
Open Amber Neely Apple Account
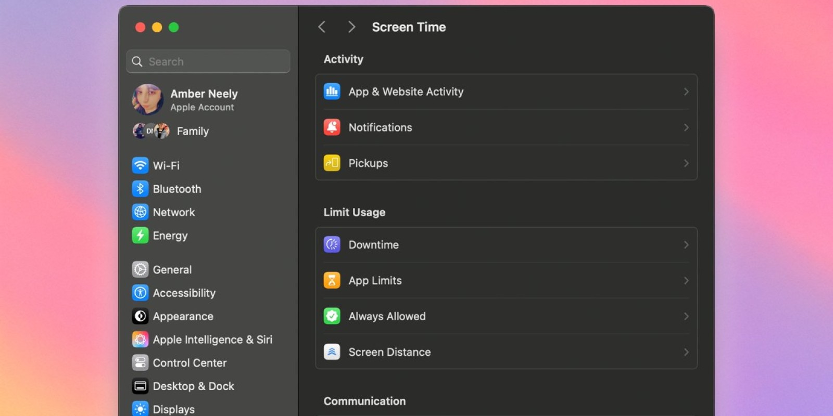[208, 99]
